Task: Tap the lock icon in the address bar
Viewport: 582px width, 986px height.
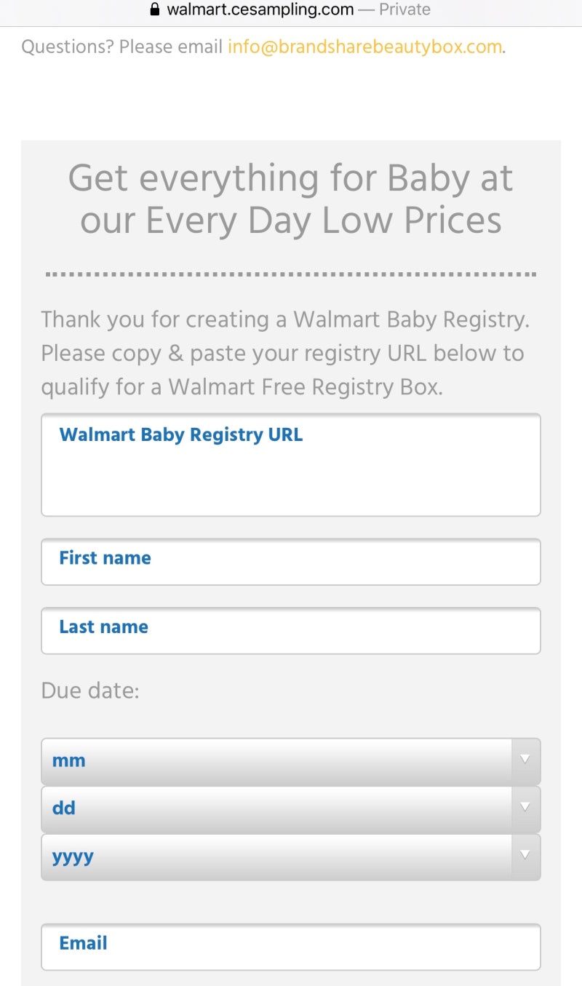Action: [x=154, y=9]
